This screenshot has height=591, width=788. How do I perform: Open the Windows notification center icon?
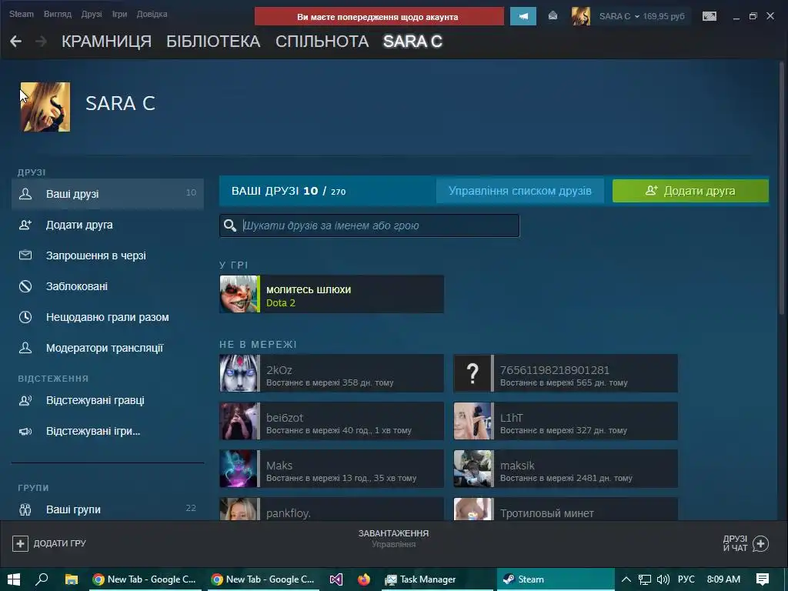(763, 579)
